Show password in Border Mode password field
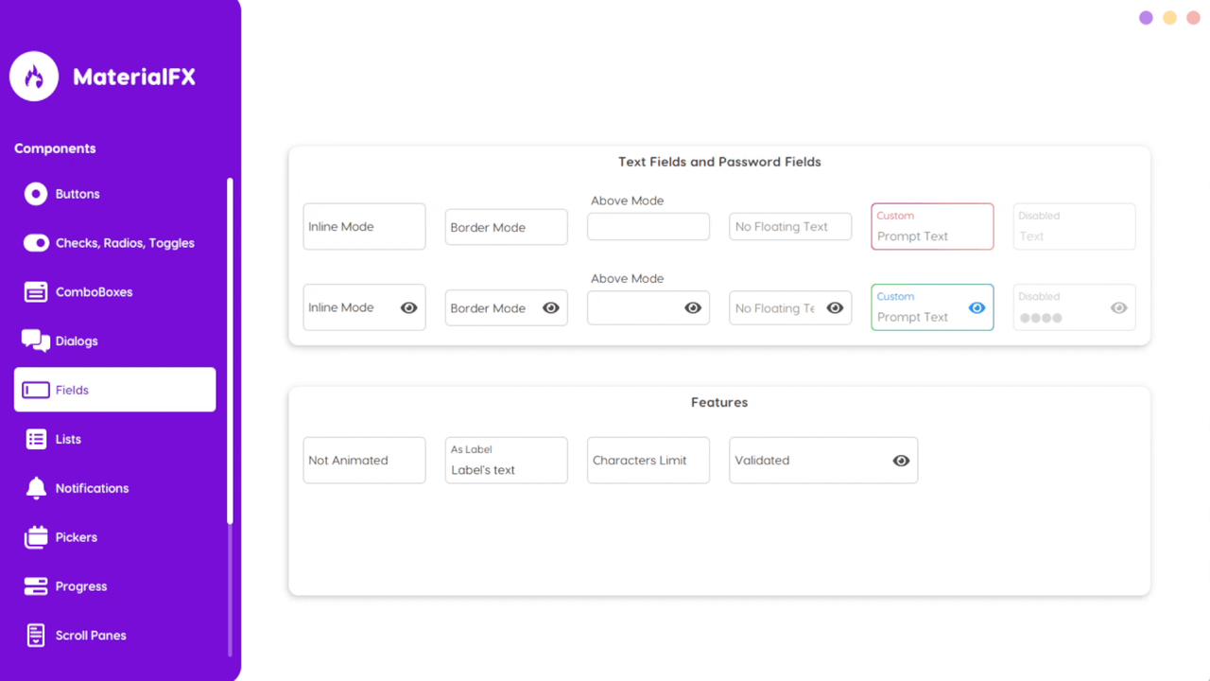This screenshot has height=681, width=1210. click(551, 307)
